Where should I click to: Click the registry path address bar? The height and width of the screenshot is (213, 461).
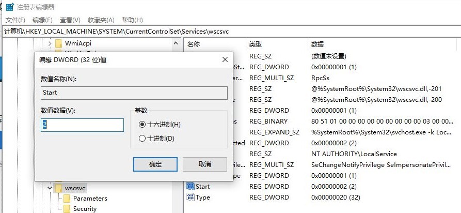pyautogui.click(x=230, y=31)
